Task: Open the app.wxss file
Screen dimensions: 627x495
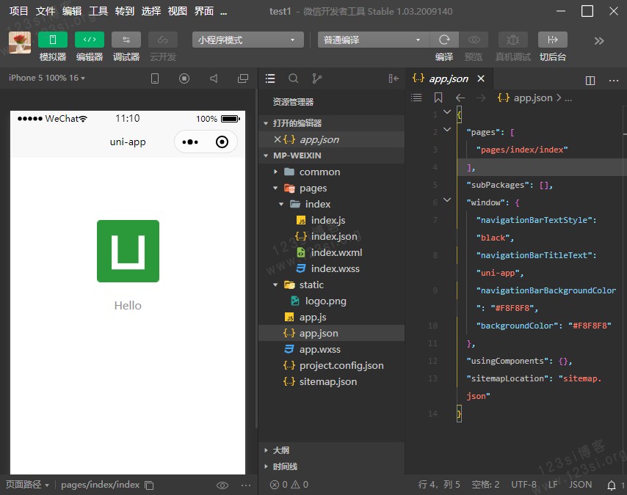Action: coord(331,349)
